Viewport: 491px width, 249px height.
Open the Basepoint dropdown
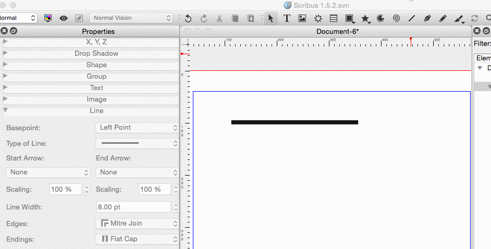click(138, 128)
